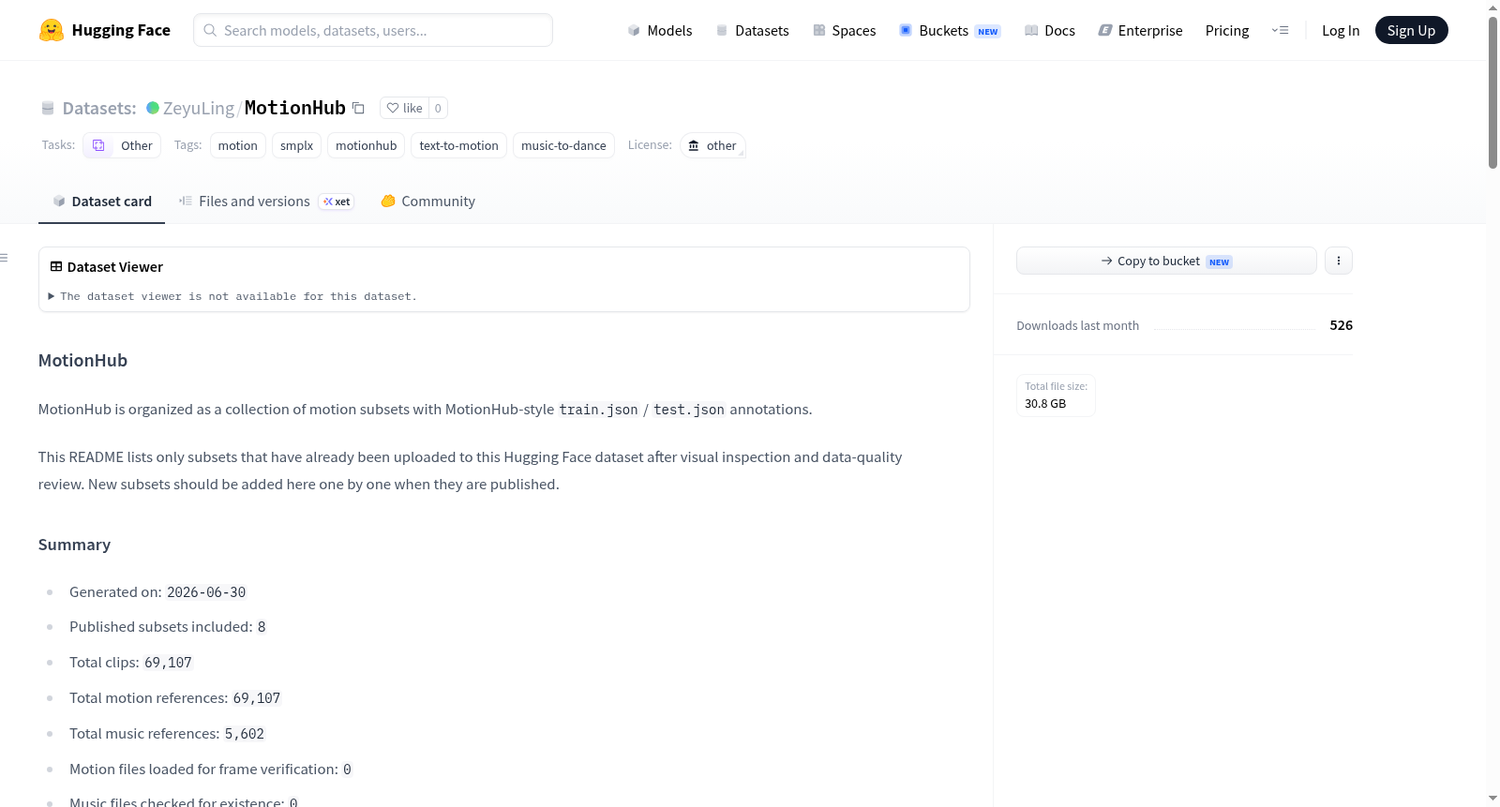Image resolution: width=1500 pixels, height=807 pixels.
Task: Click the Other task tag
Action: [122, 145]
